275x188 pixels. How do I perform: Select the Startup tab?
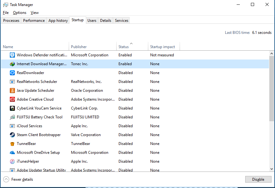78,20
